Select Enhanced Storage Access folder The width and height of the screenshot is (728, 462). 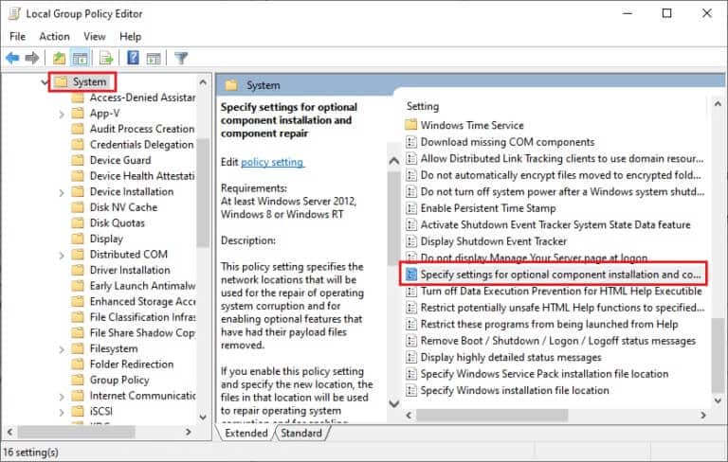tap(134, 301)
